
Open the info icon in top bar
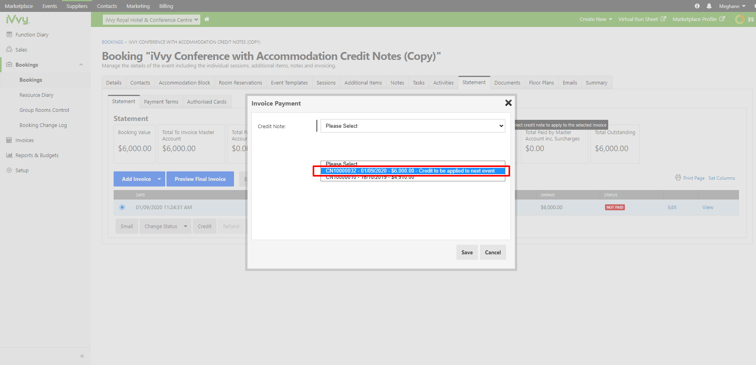(697, 6)
